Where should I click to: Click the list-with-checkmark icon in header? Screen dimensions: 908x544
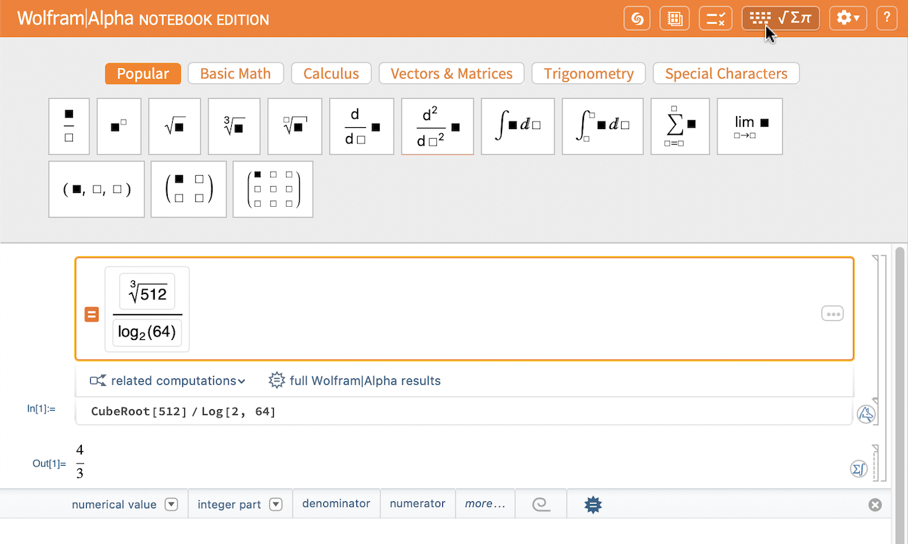[x=715, y=19]
